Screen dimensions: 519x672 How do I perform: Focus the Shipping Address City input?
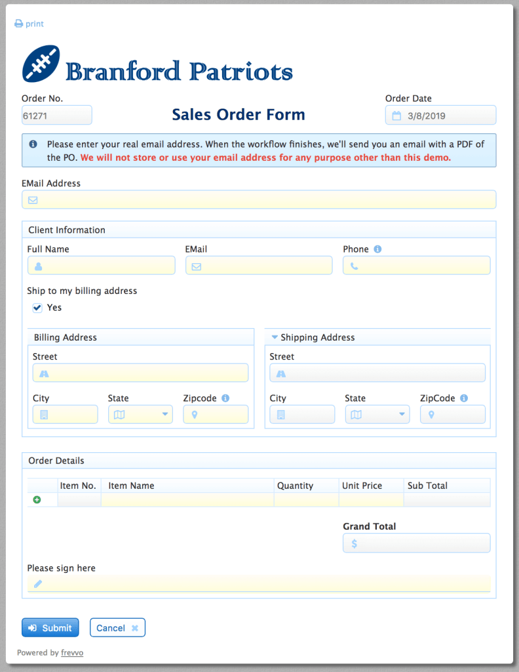[x=303, y=415]
